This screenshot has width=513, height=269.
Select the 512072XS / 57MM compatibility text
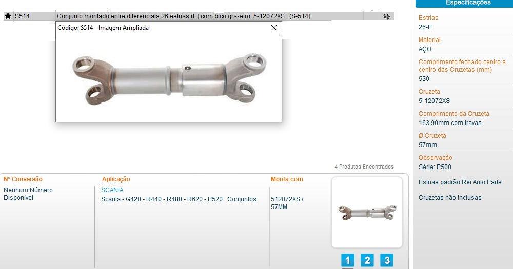click(287, 203)
